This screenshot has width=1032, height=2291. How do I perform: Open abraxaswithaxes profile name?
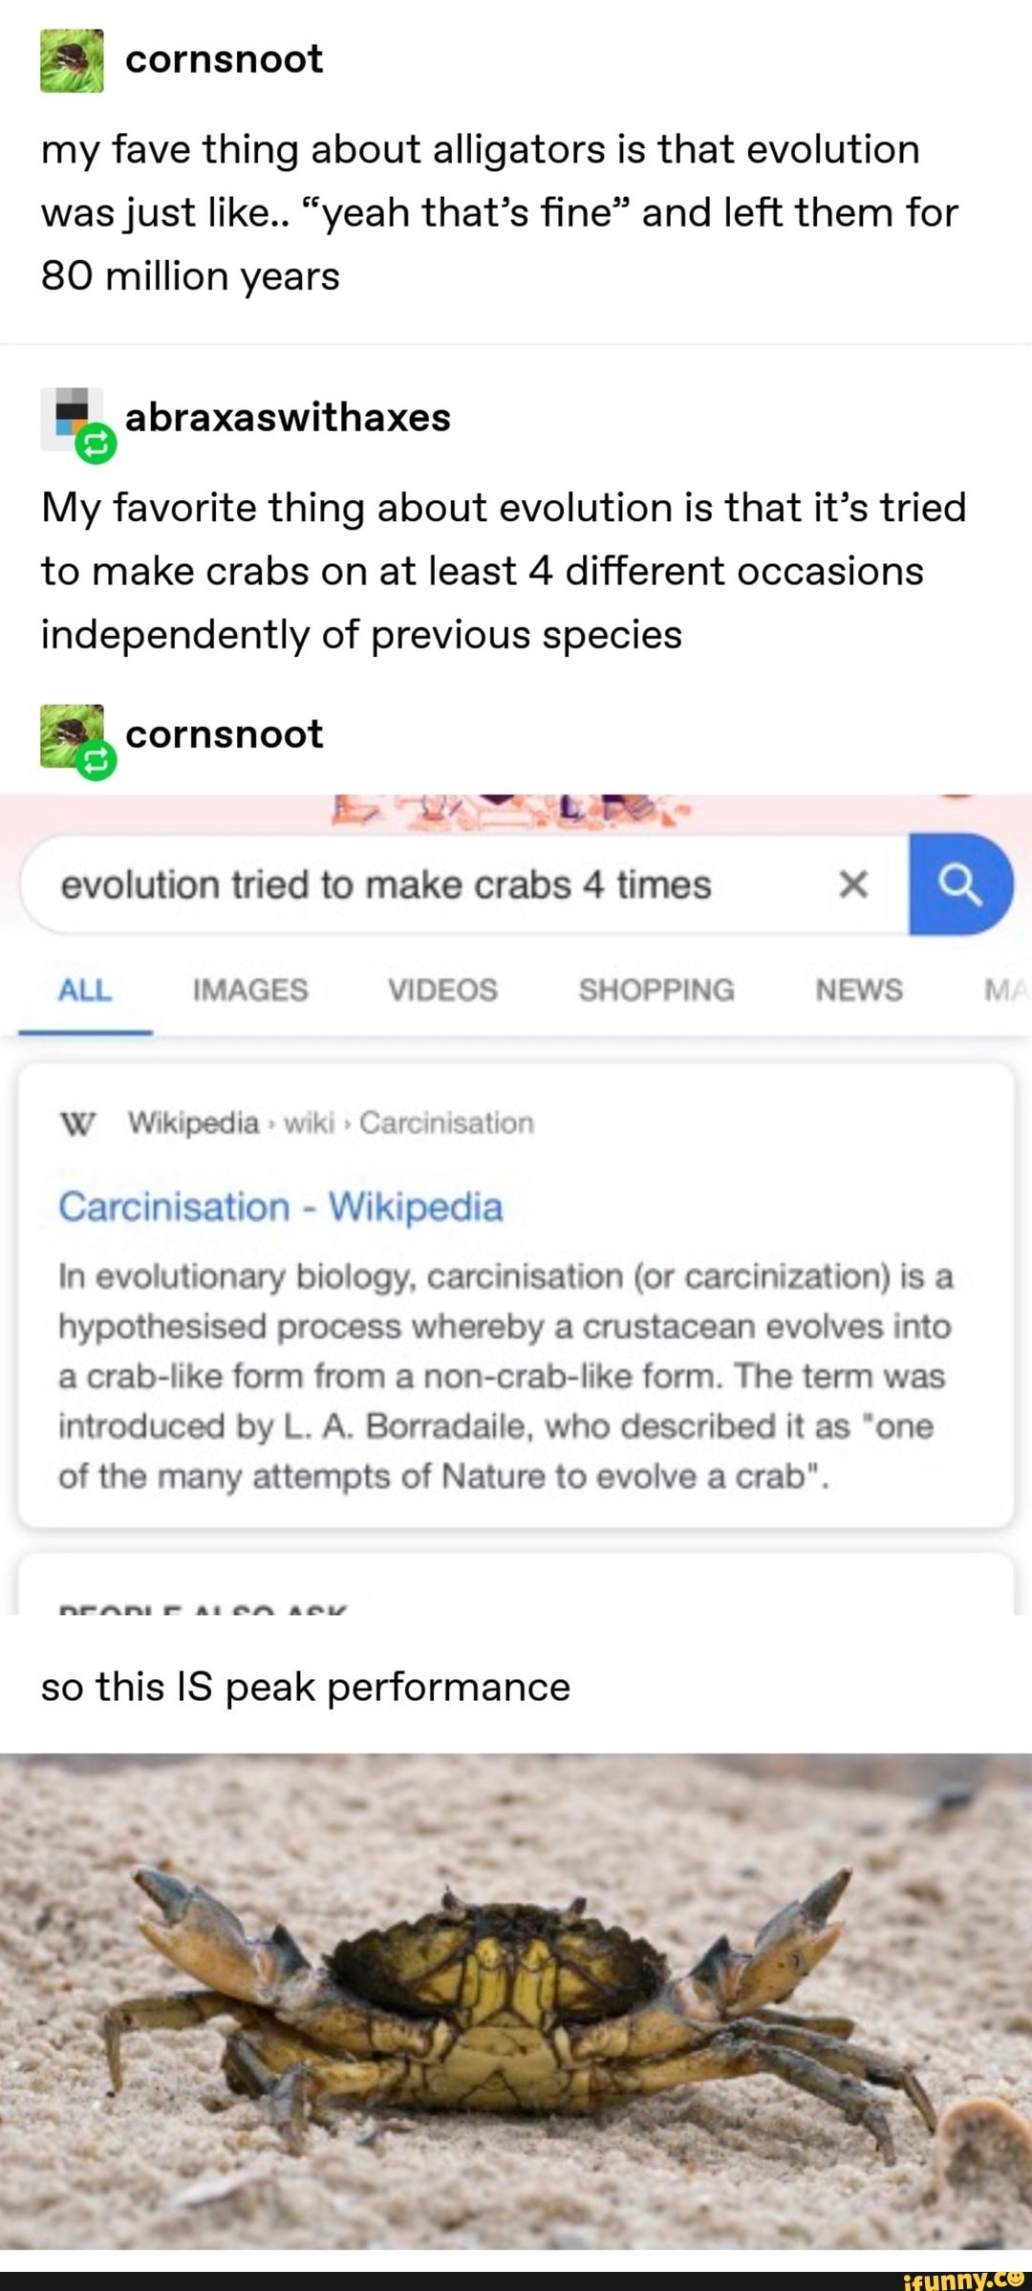pyautogui.click(x=288, y=418)
